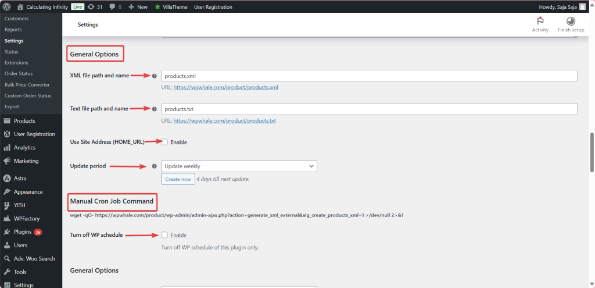The image size is (595, 288).
Task: Select the wget cron command text
Action: pos(237,215)
